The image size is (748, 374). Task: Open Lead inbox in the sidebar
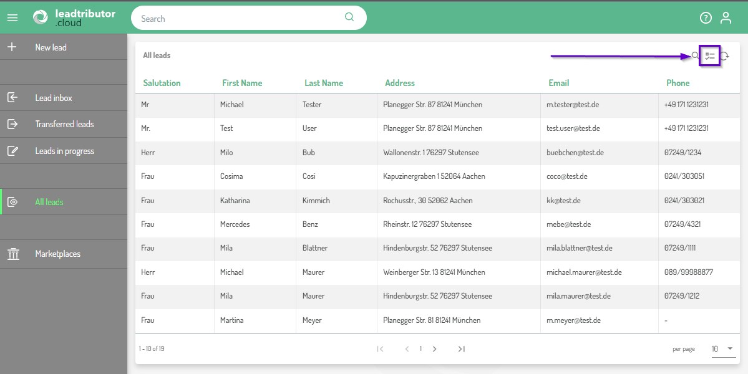point(54,98)
